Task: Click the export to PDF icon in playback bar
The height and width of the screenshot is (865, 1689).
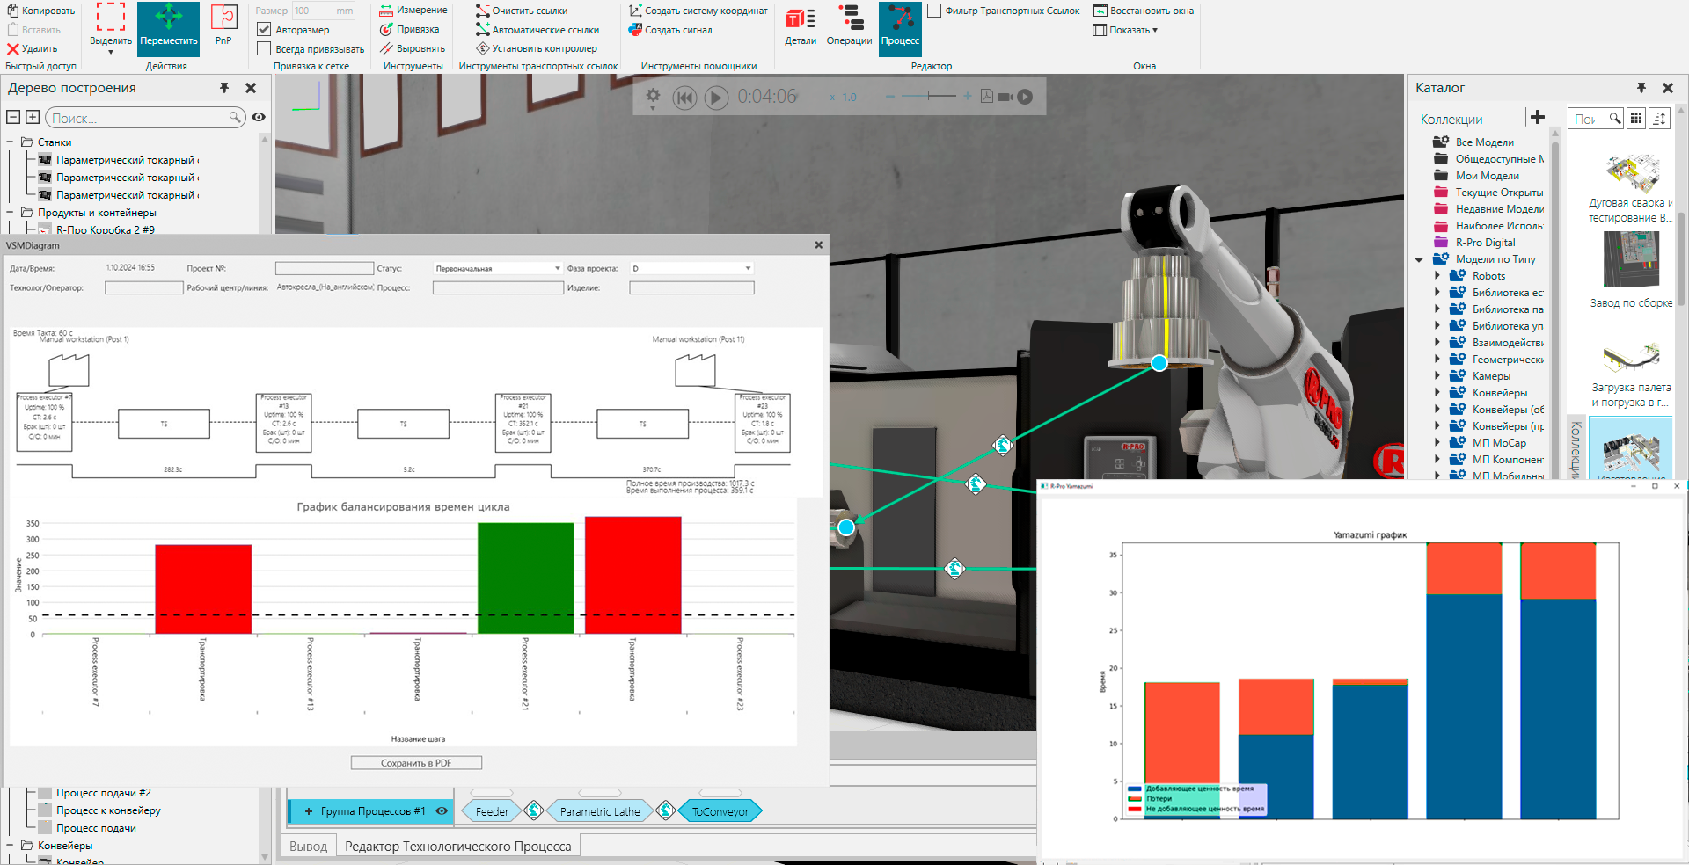Action: pos(986,98)
